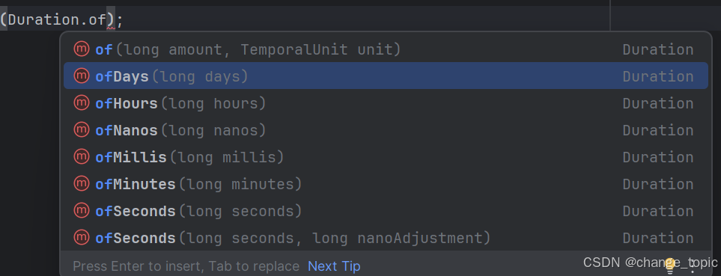Open the popup's three-dot options menu
Viewport: 721px width, 276px height.
click(693, 266)
